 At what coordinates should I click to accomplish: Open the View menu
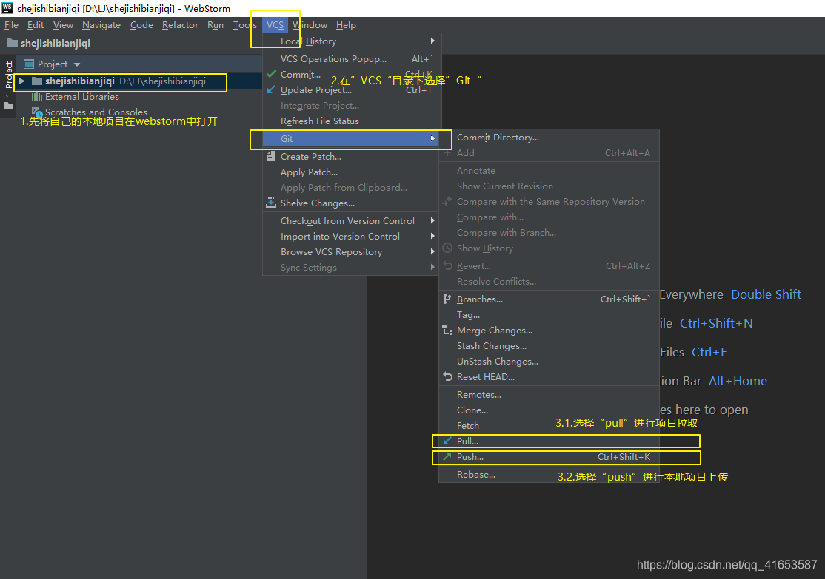(x=63, y=24)
